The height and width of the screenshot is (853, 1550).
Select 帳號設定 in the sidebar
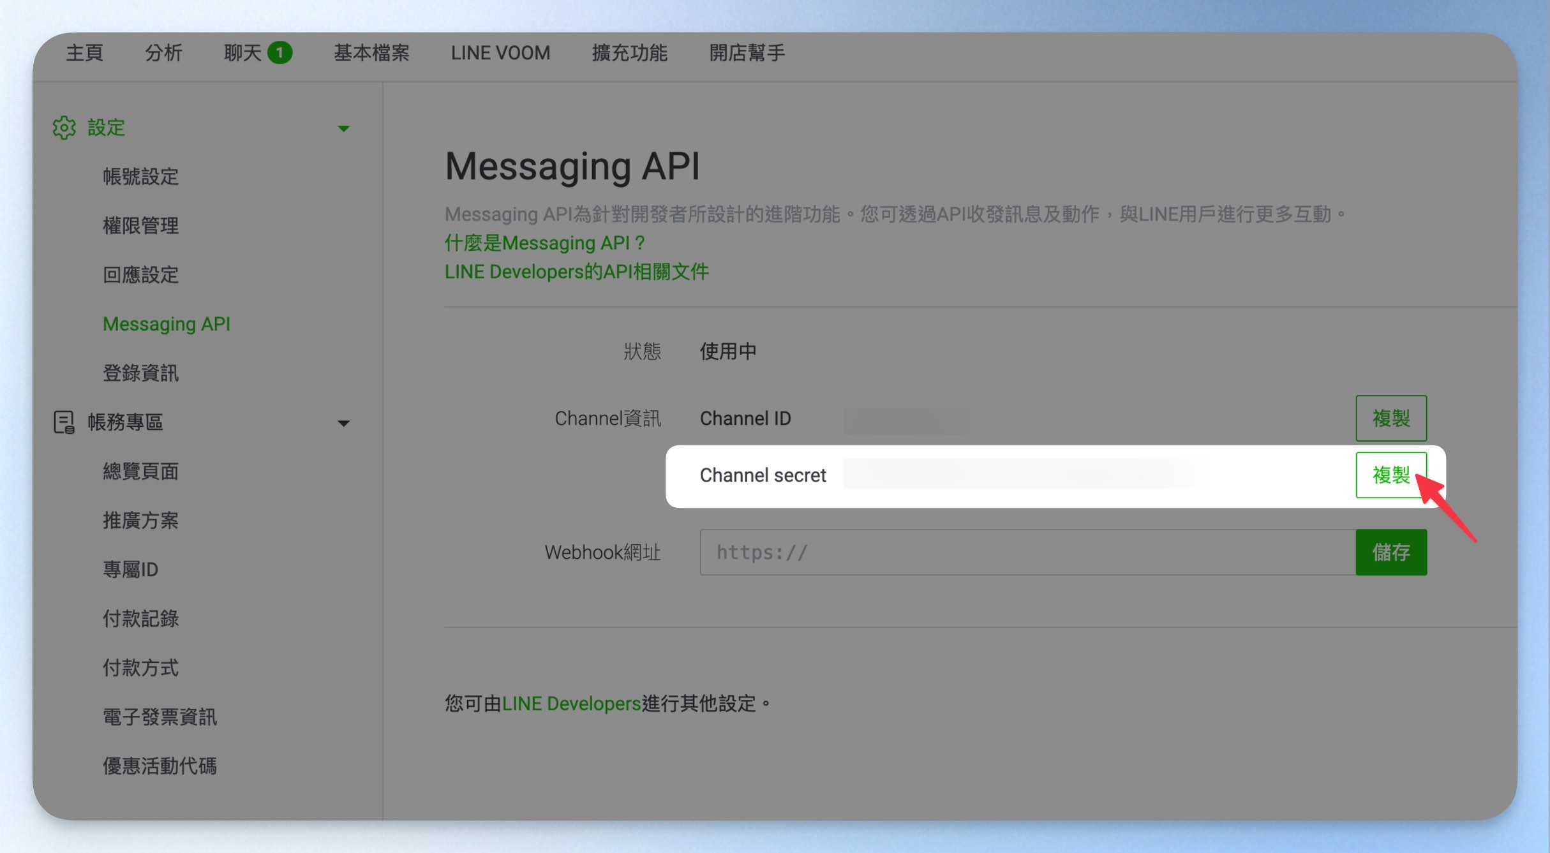[141, 177]
